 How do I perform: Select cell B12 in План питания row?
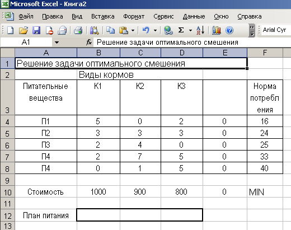pyautogui.click(x=98, y=215)
